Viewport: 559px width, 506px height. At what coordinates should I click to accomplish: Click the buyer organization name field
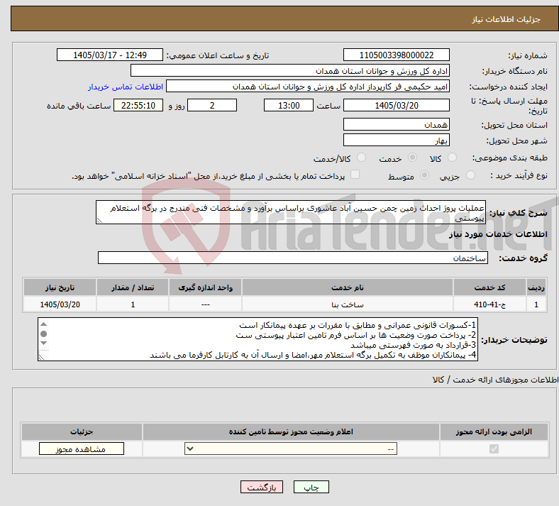click(290, 70)
